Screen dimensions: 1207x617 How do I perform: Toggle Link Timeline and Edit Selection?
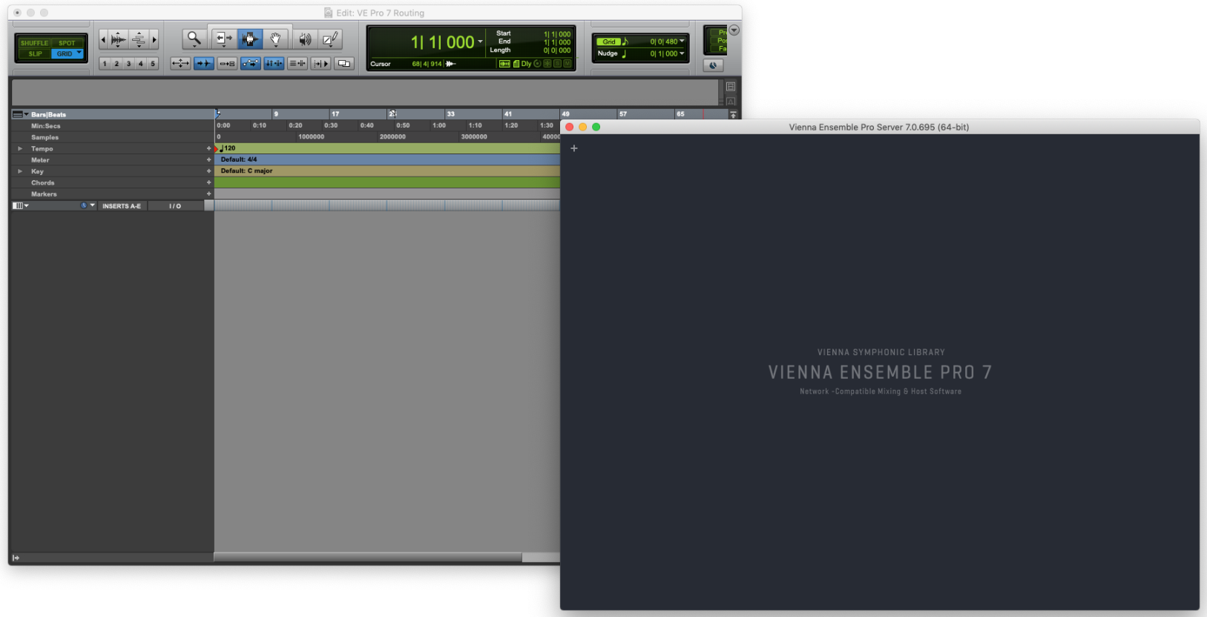[x=274, y=64]
